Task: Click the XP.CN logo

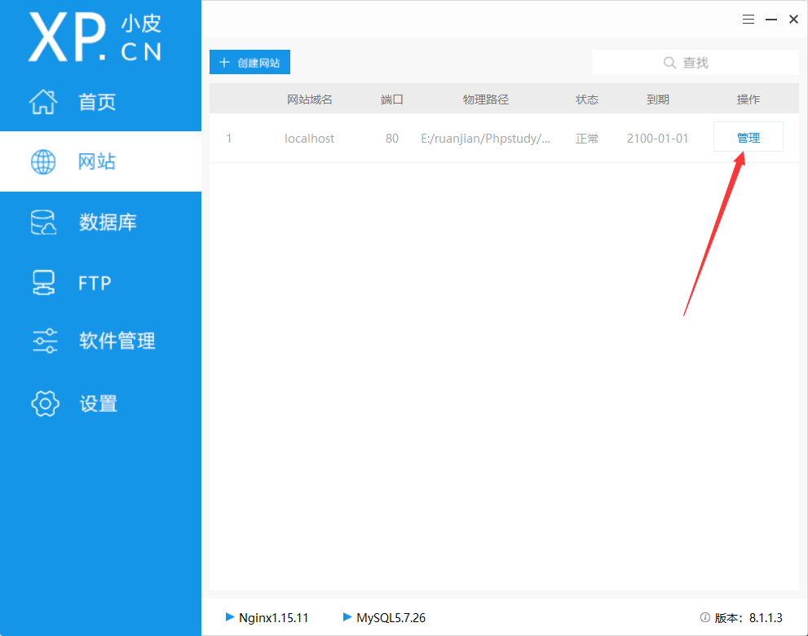Action: click(95, 38)
